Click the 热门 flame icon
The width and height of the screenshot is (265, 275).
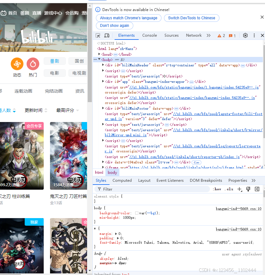33,64
